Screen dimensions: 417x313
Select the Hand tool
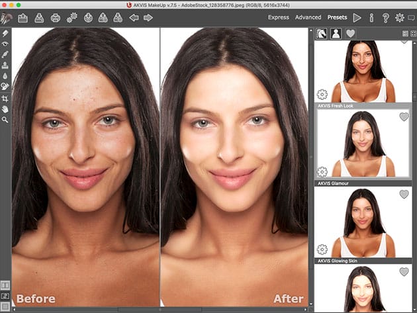(5, 109)
